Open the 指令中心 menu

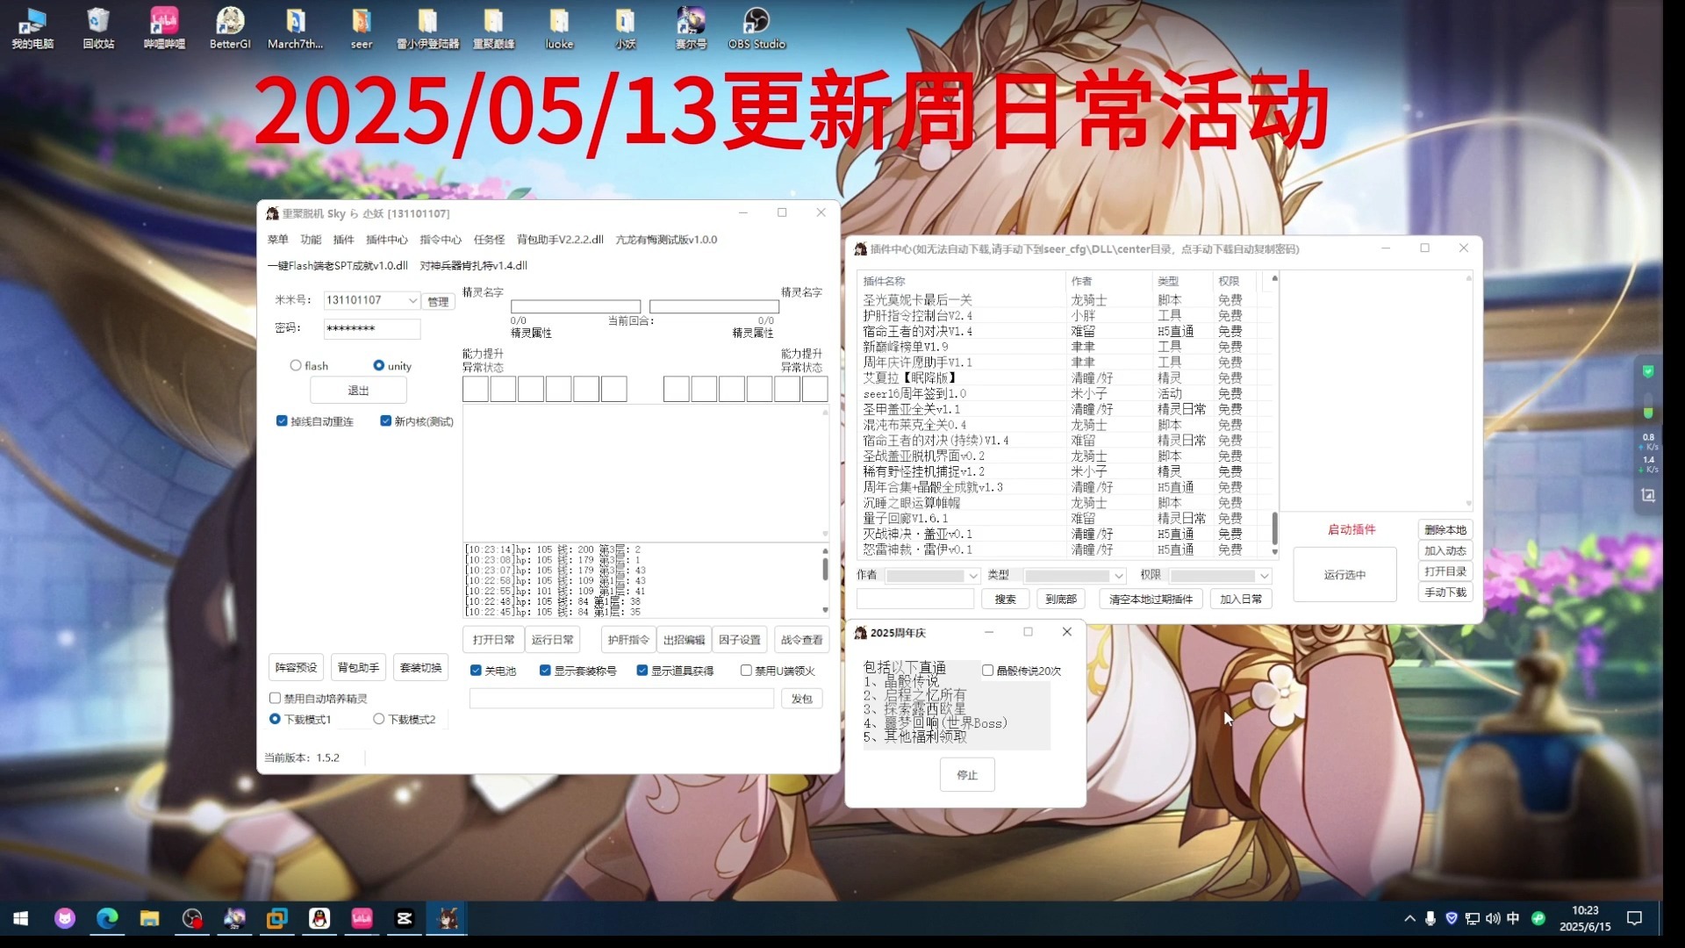tap(441, 240)
